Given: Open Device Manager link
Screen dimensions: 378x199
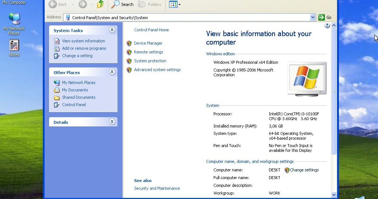Looking at the screenshot, I should [148, 43].
